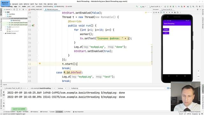Collapse the java folder node
Image resolution: width=204 pixels, height=115 pixels.
pyautogui.click(x=5, y=16)
